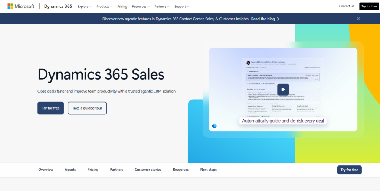Expand the Support dropdown
Screen dimensions: 380x191
(181, 7)
